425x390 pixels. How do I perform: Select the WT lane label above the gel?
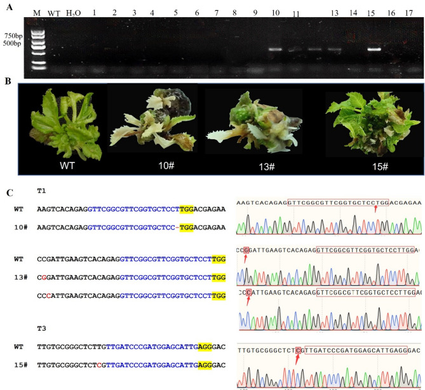coord(53,13)
